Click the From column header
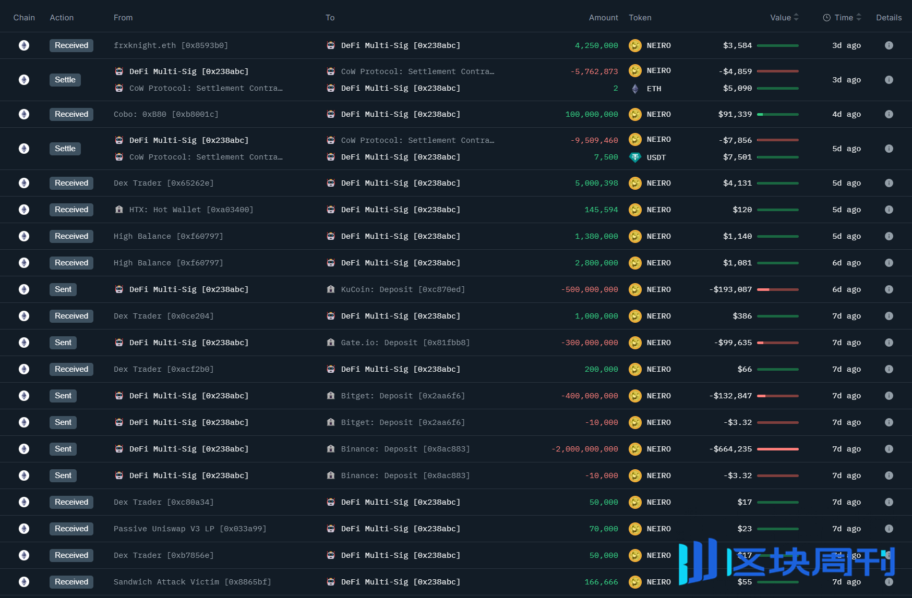912x598 pixels. coord(123,18)
